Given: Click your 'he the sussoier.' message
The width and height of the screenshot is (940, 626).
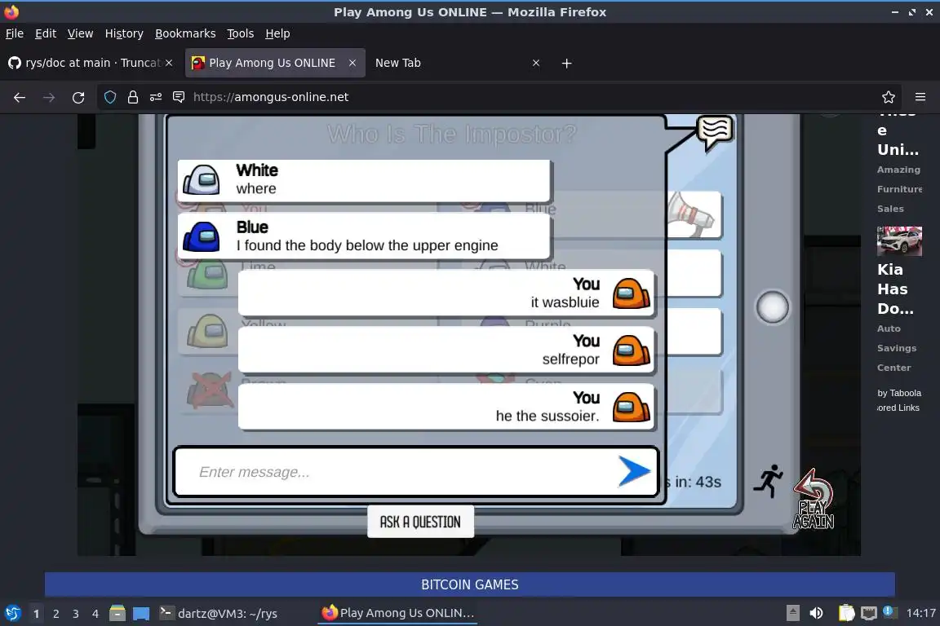Looking at the screenshot, I should (446, 407).
